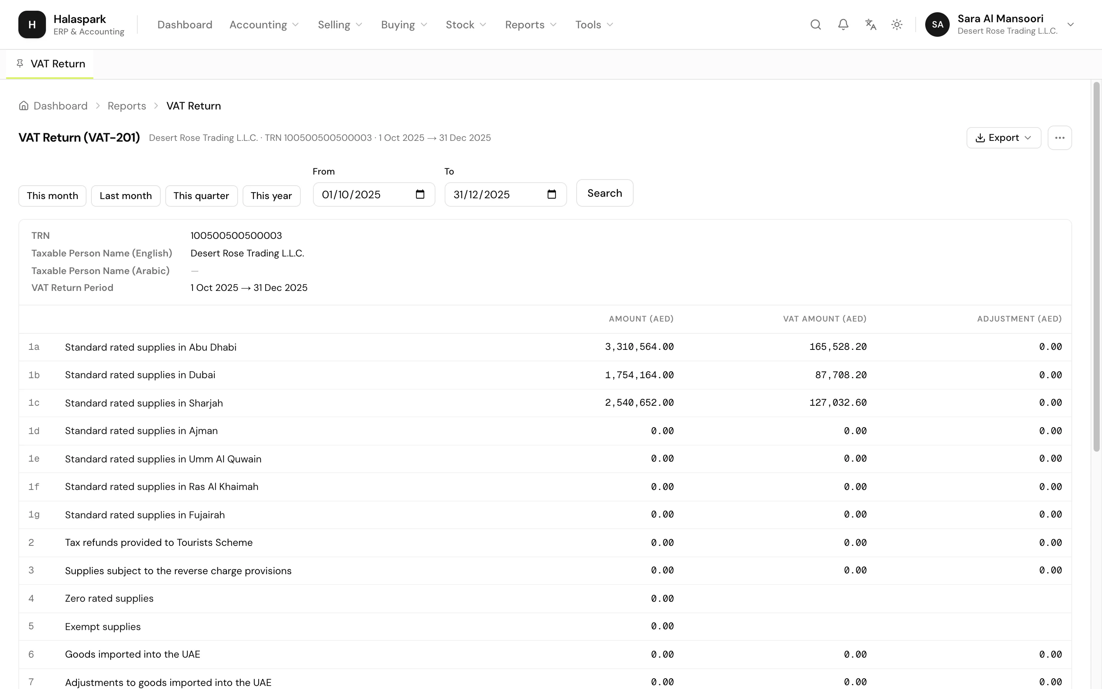
Task: Open the search icon in header
Action: (815, 24)
